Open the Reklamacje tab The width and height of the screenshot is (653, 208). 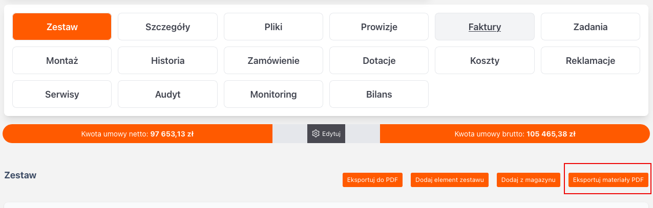(591, 60)
